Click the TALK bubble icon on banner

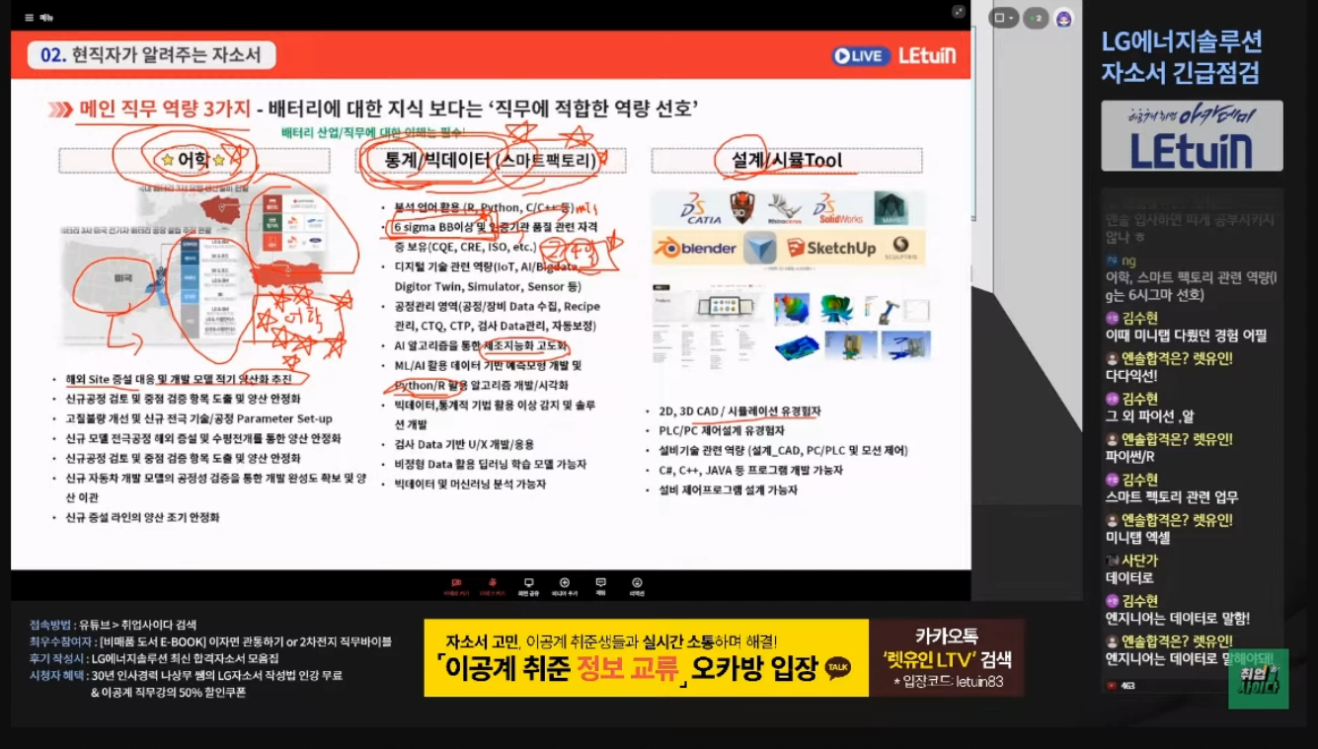click(837, 668)
